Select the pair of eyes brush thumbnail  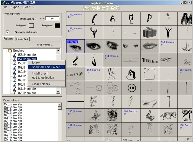(x=131, y=46)
